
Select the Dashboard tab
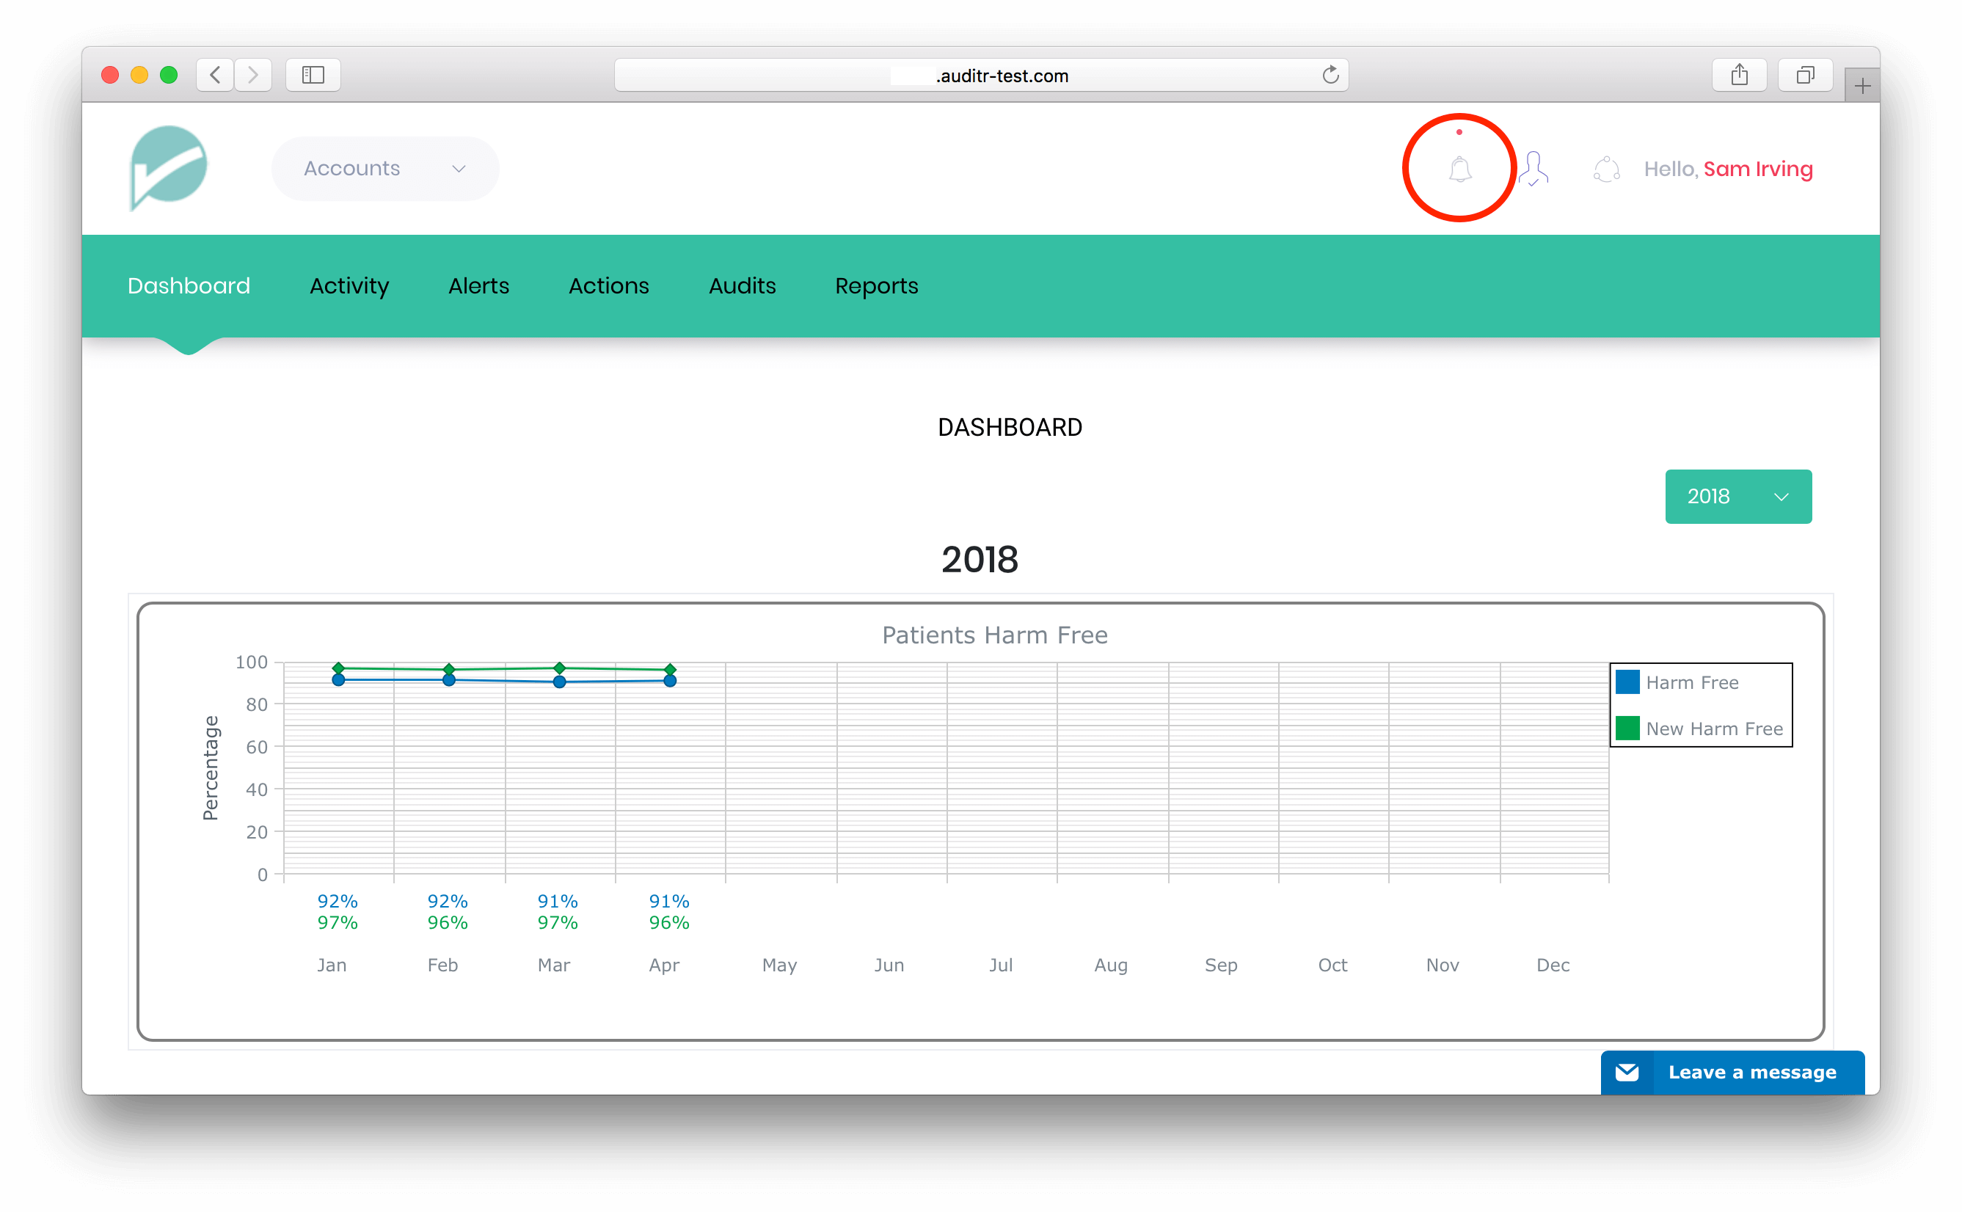tap(189, 285)
